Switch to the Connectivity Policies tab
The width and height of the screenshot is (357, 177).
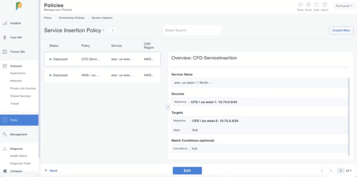tap(71, 18)
